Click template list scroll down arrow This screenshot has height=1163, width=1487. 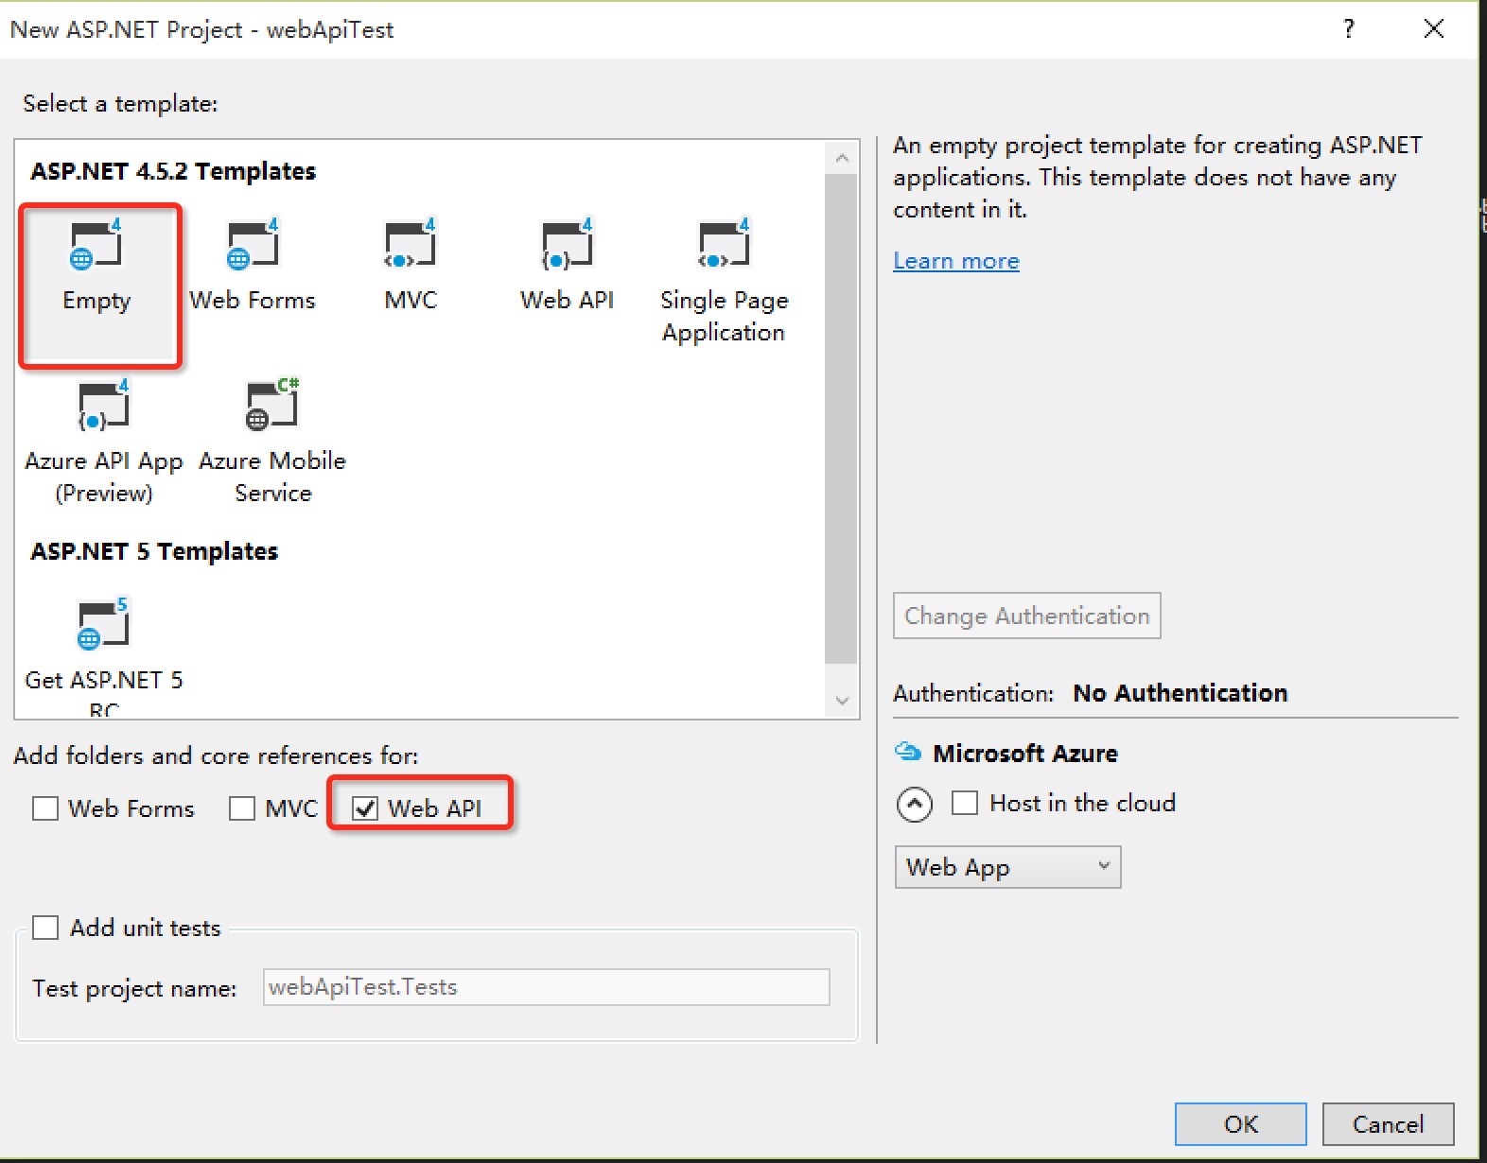[x=842, y=701]
